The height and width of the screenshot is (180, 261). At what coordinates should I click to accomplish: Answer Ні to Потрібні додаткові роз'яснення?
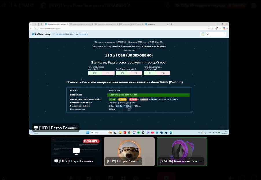click(150, 73)
